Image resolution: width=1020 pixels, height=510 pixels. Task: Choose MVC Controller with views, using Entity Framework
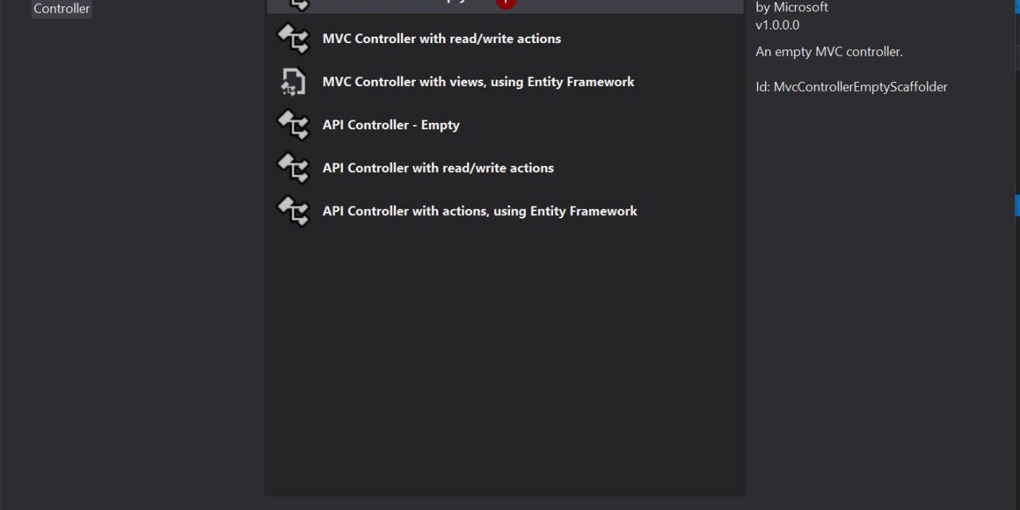click(478, 81)
